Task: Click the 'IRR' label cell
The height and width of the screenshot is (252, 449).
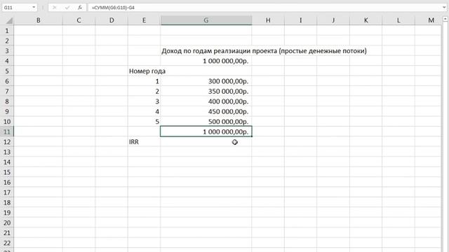Action: click(144, 141)
